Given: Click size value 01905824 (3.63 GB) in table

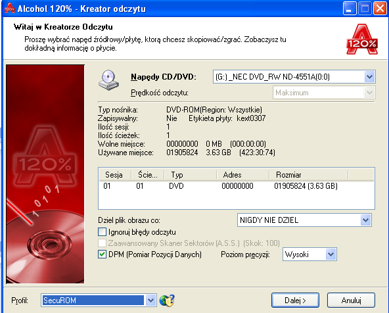Looking at the screenshot, I should click(x=306, y=186).
